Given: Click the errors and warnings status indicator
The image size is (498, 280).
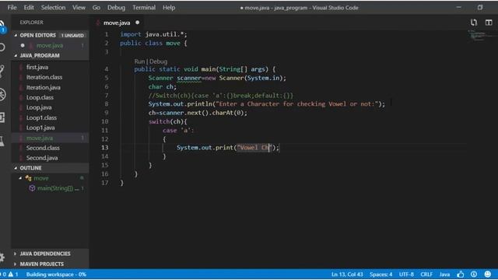Looking at the screenshot, I should coord(9,275).
